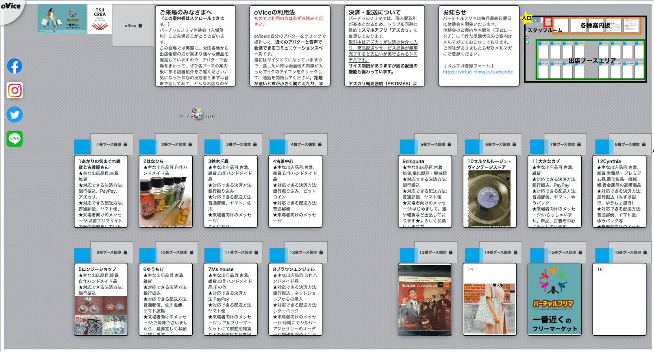
Task: Select the ご来場のみなさまへ notice board
Action: [195, 46]
